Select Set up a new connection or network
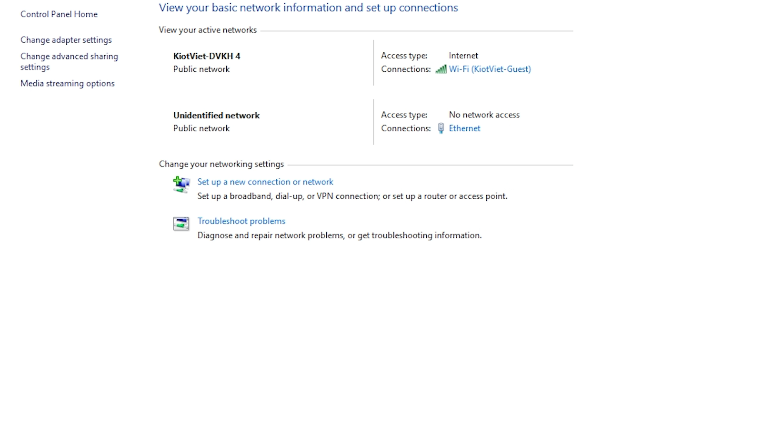 [265, 182]
